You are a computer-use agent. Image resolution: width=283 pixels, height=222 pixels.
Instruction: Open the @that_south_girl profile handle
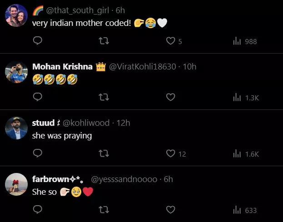click(x=78, y=10)
